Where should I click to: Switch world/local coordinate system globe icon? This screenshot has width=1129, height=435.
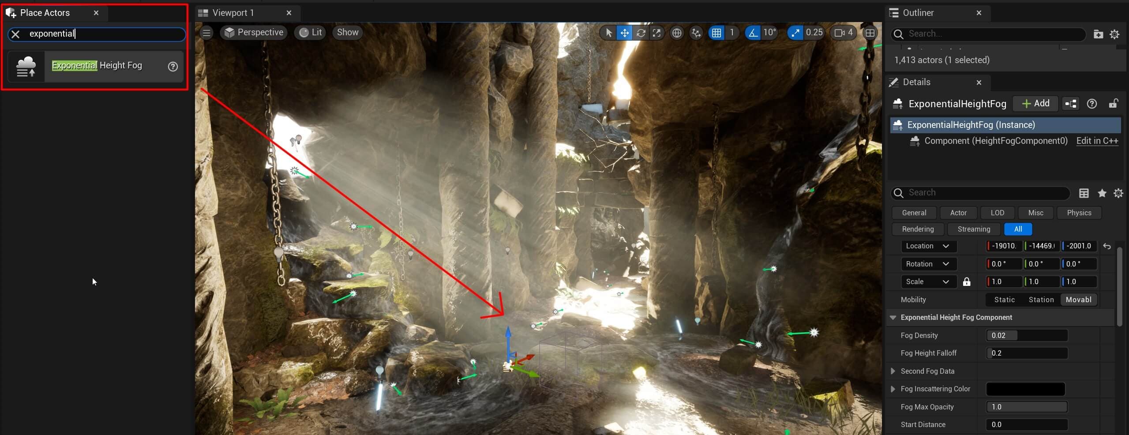click(676, 33)
